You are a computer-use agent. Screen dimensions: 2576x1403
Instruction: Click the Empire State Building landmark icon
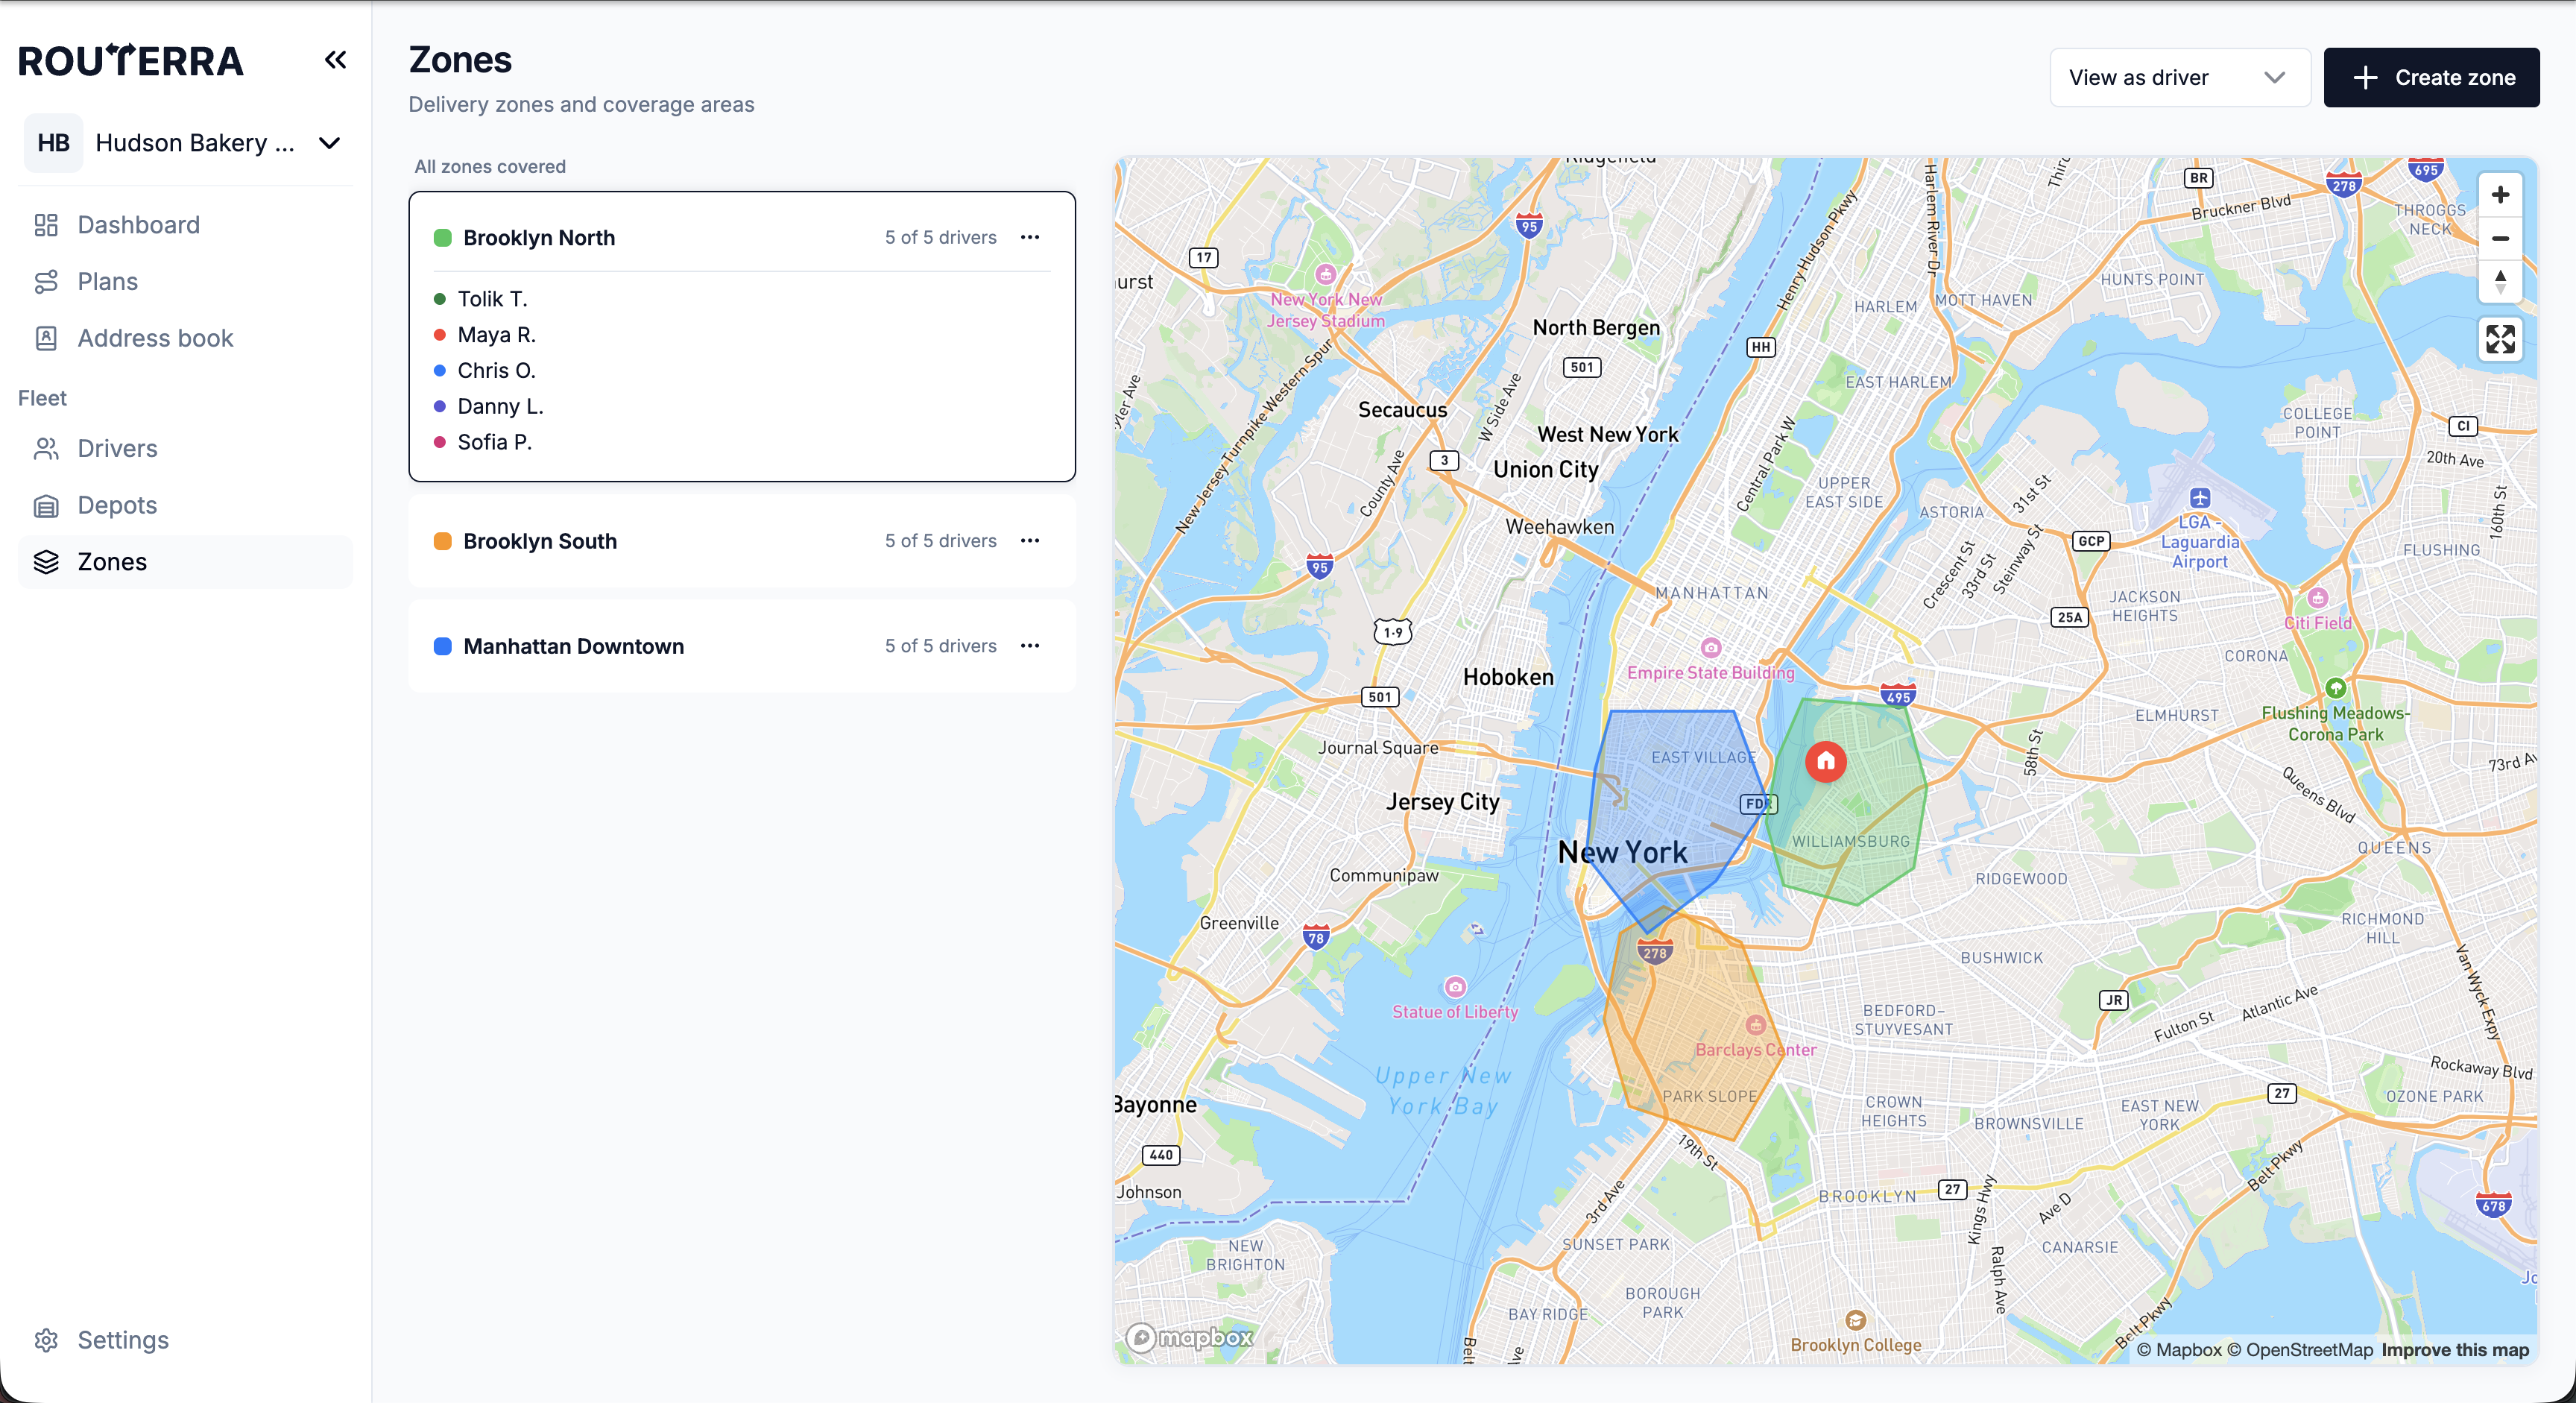click(x=1711, y=648)
